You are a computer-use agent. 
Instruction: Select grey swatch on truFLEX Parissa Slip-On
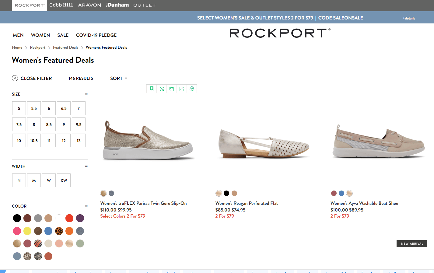coord(111,193)
